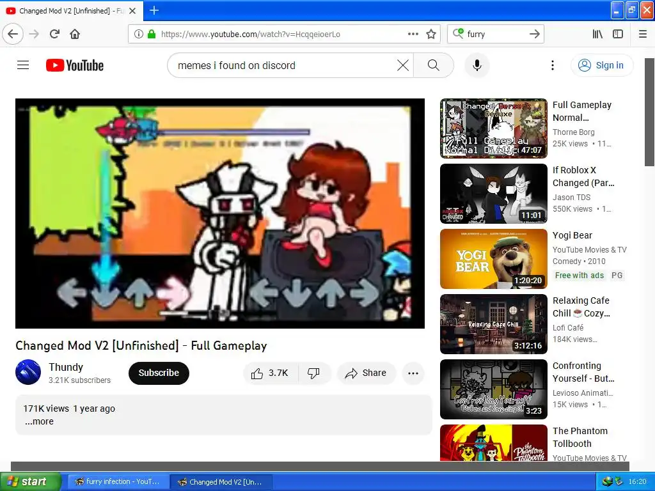Image resolution: width=655 pixels, height=491 pixels.
Task: Open Yogi Bear title link
Action: (572, 235)
